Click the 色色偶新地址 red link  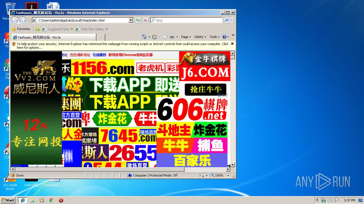coord(80,55)
